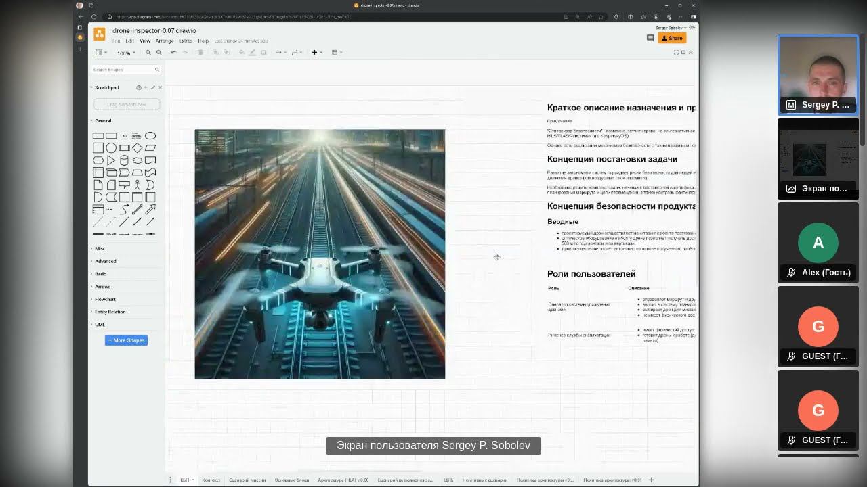Switch to the ЦПБ page tab
This screenshot has height=487, width=867.
(448, 480)
